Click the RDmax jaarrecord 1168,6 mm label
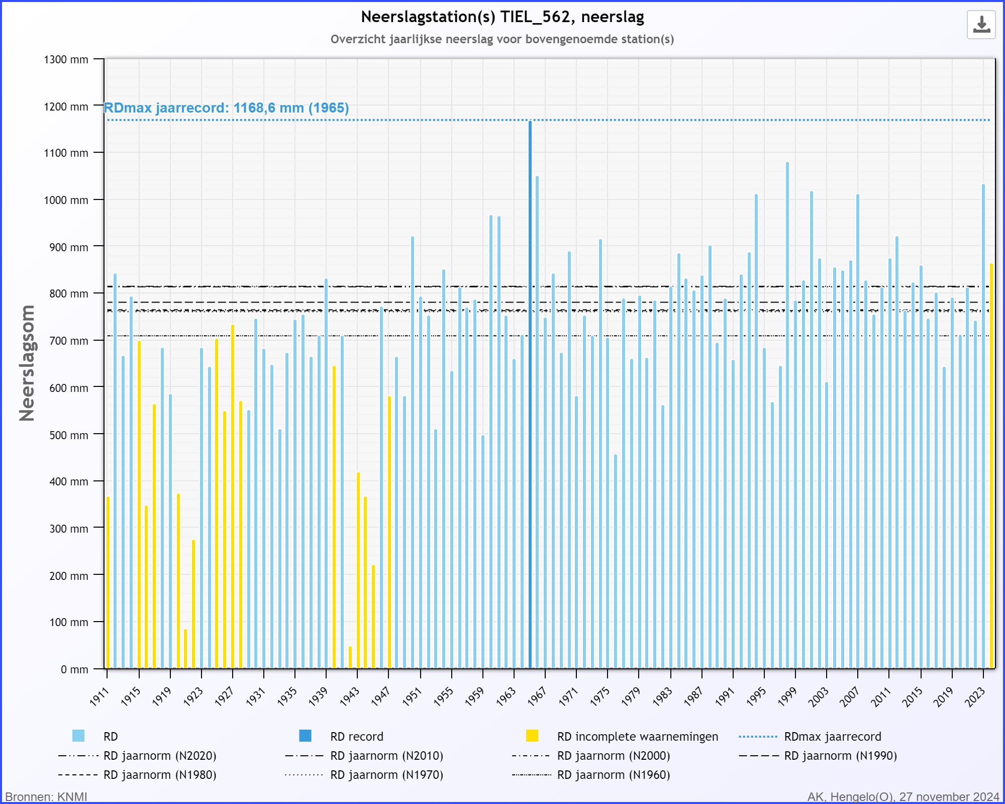 tap(226, 108)
